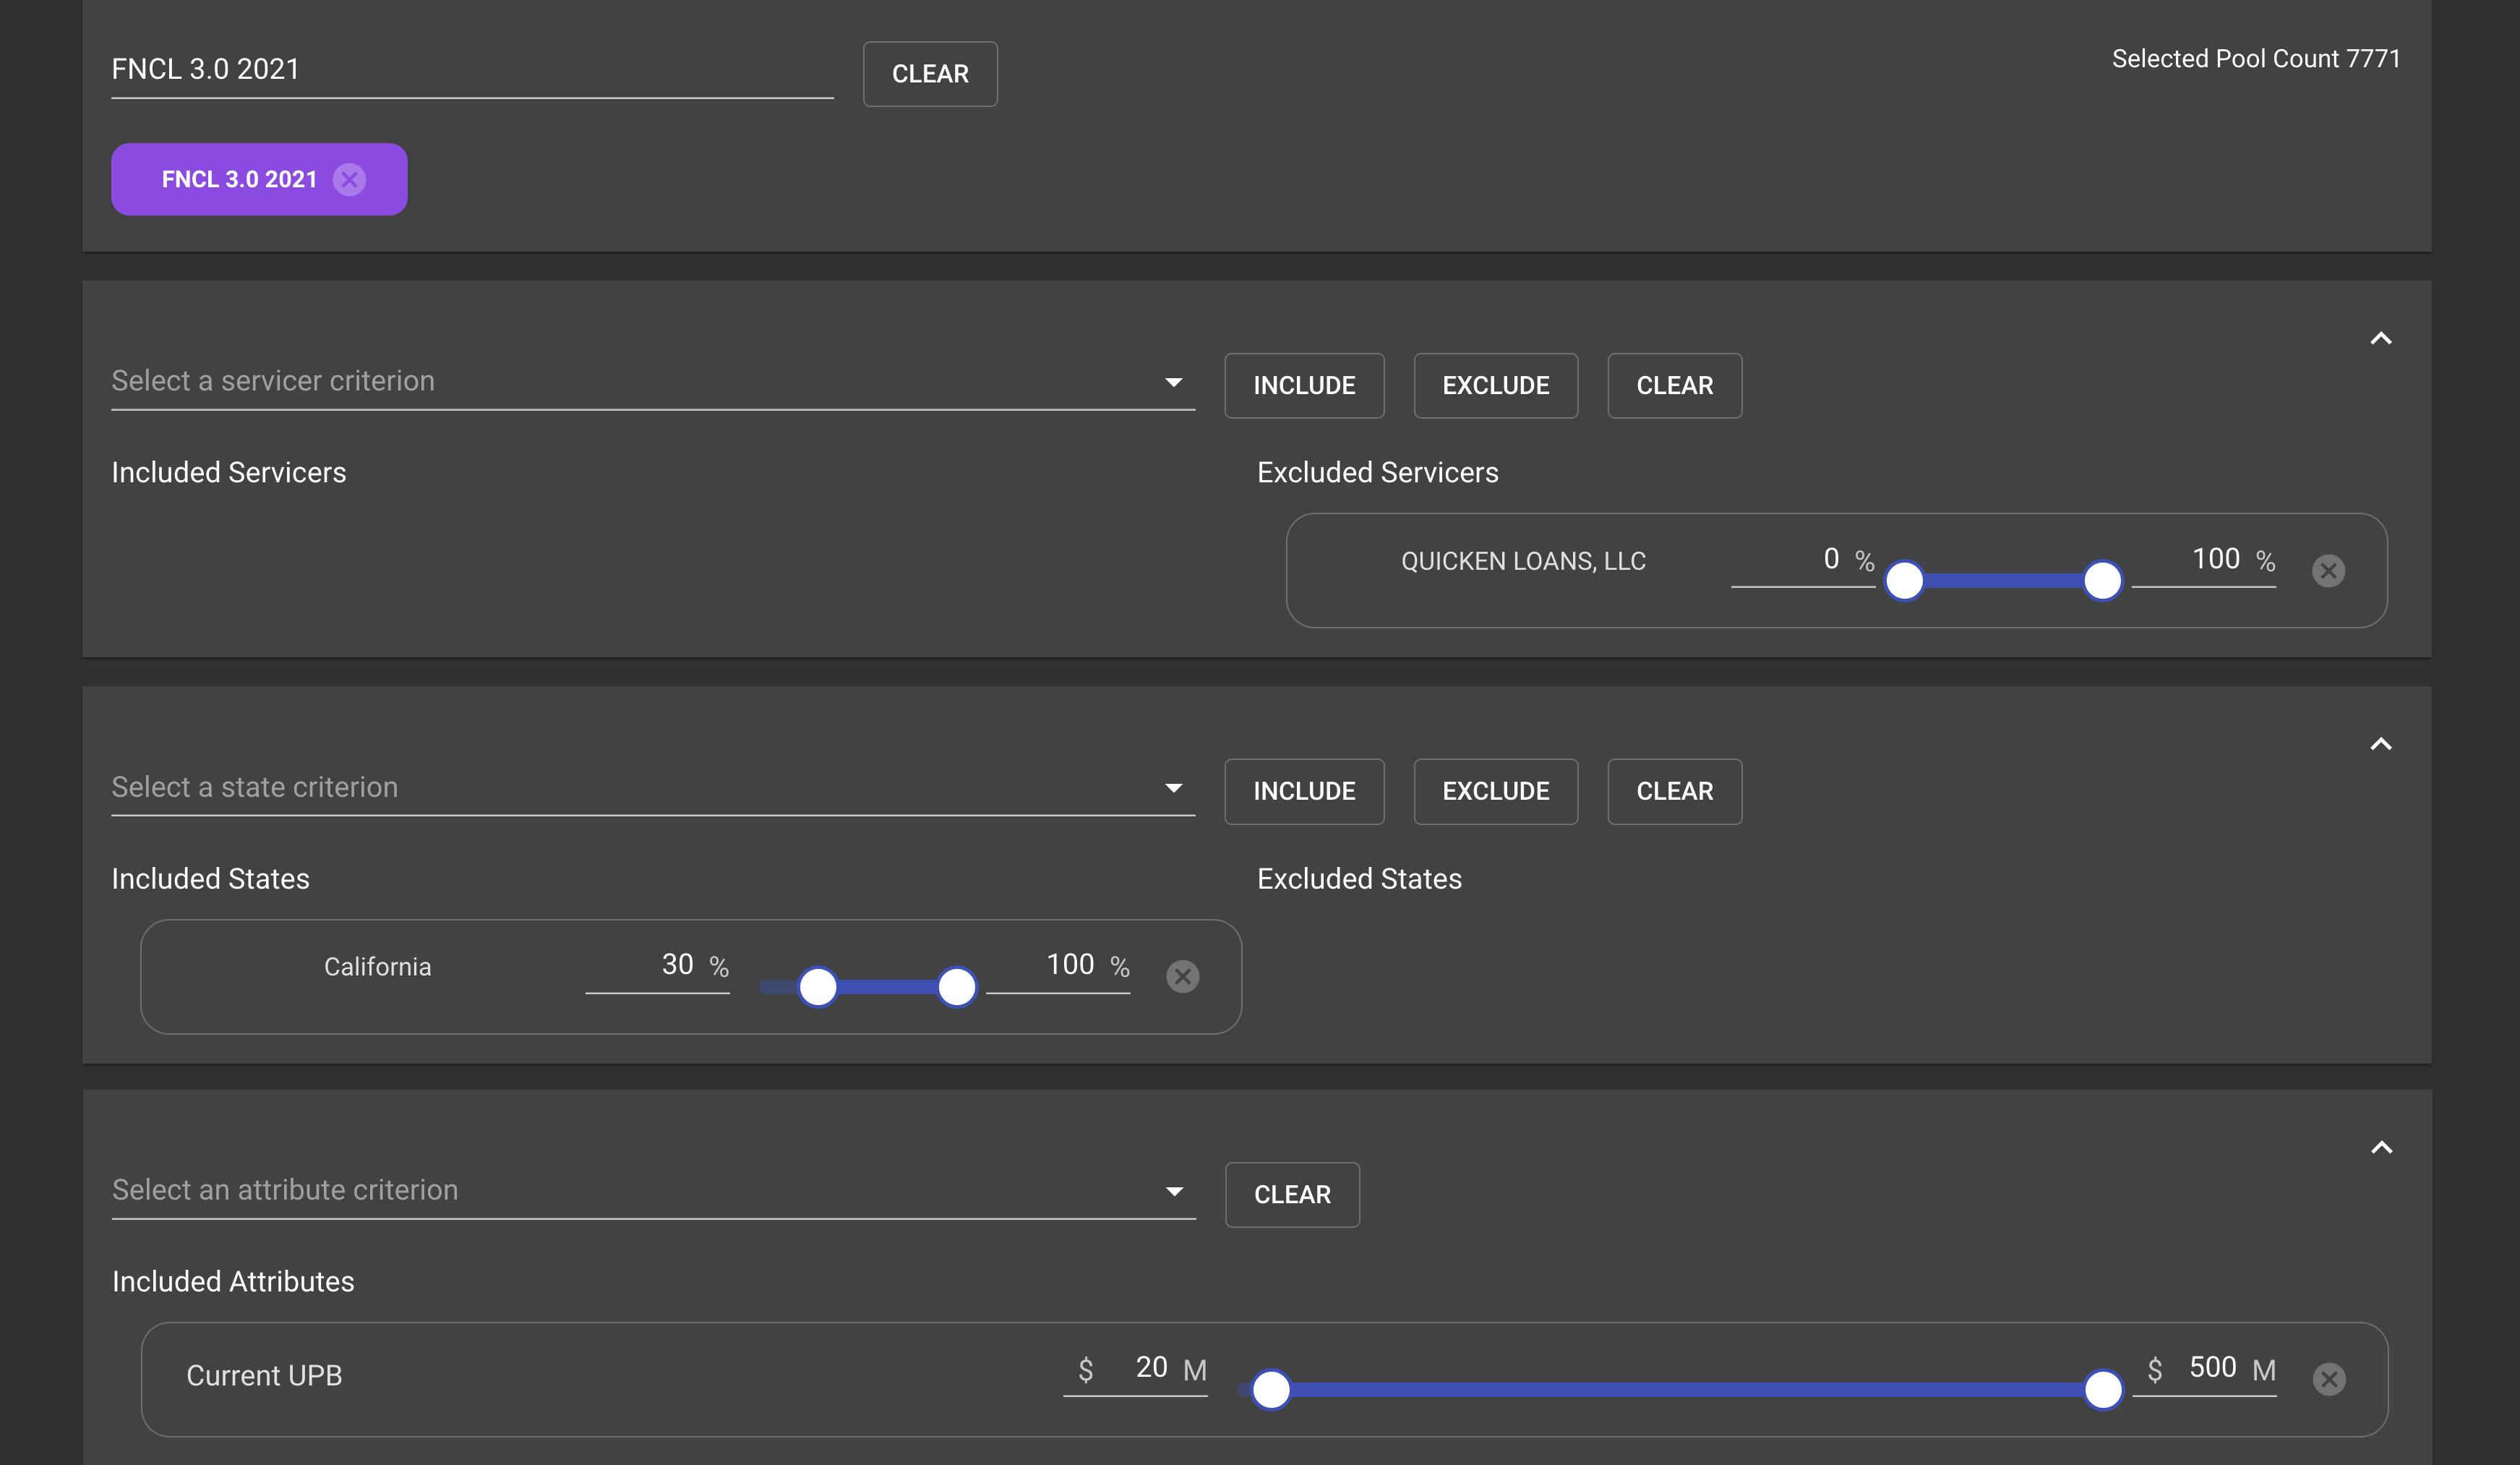2520x1465 pixels.
Task: Click EXCLUDE for servicer criterion
Action: [1495, 386]
